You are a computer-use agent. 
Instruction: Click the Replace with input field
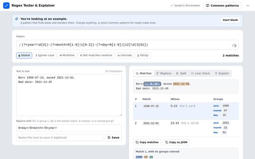[x=69, y=128]
